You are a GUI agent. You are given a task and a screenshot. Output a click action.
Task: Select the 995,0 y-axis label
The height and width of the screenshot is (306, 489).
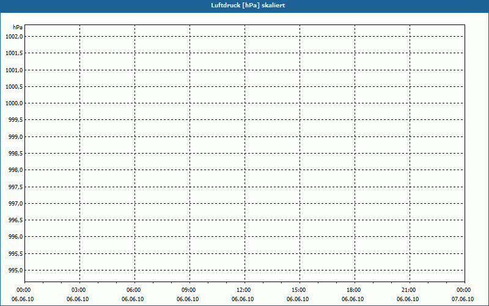(15, 270)
